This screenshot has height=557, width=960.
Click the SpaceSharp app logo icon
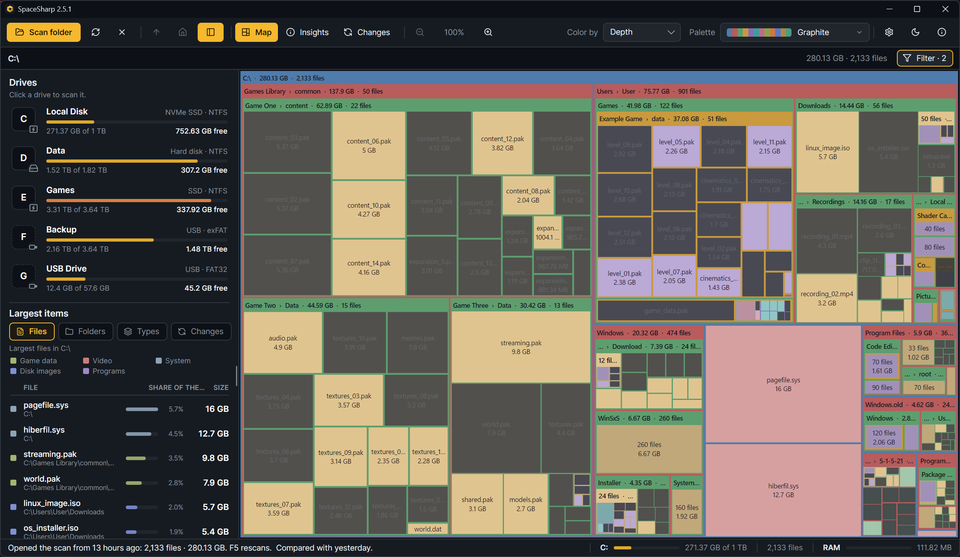tap(10, 9)
